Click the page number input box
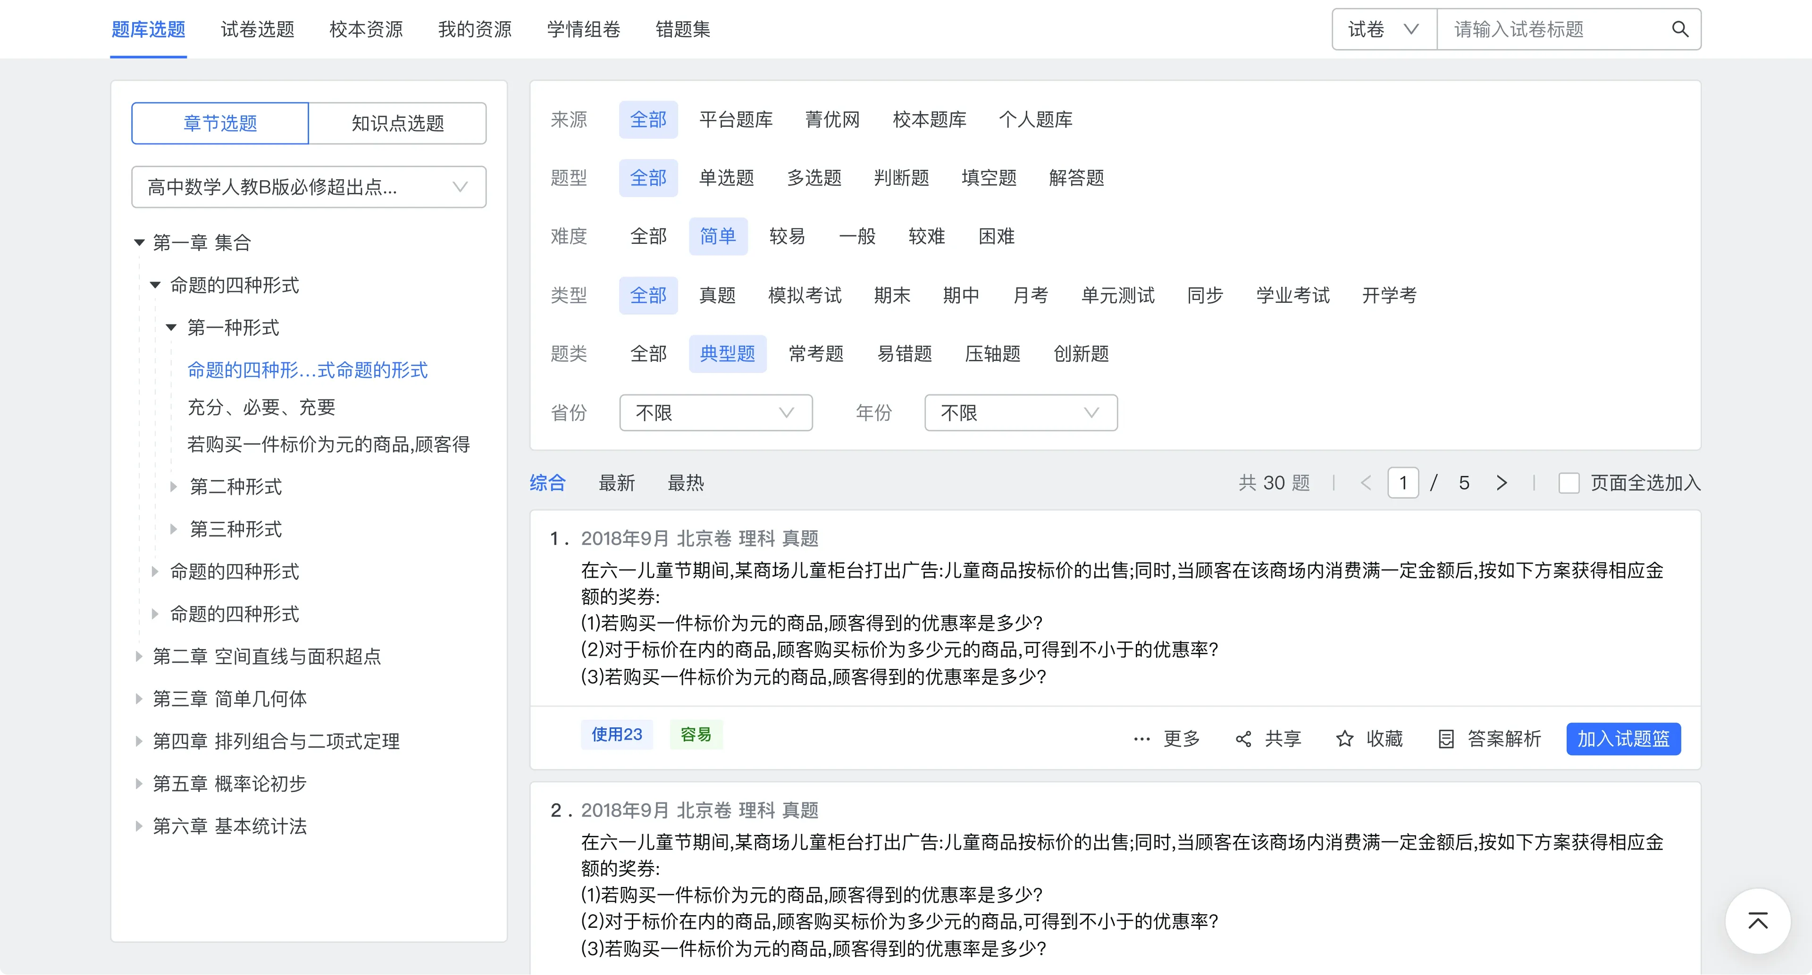The image size is (1812, 975). (1402, 483)
